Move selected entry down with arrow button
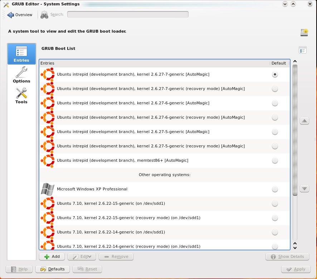 click(x=304, y=189)
